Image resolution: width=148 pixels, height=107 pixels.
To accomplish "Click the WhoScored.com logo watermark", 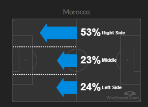I will coord(123,96).
